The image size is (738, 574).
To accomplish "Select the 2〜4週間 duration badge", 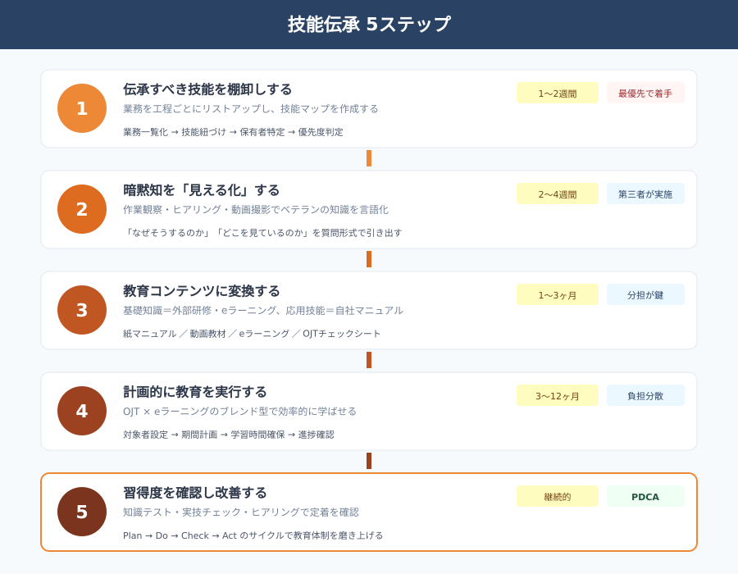I will (x=557, y=194).
